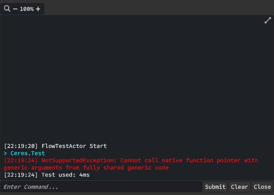Viewport: 274px width, 195px height.
Task: Click the white 22:19:24 timestamp
Action: click(x=21, y=175)
